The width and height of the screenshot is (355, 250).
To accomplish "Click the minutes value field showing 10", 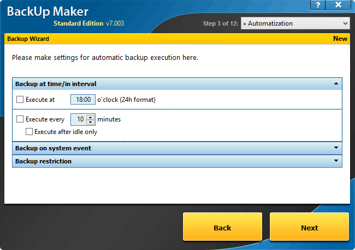I will pyautogui.click(x=79, y=119).
